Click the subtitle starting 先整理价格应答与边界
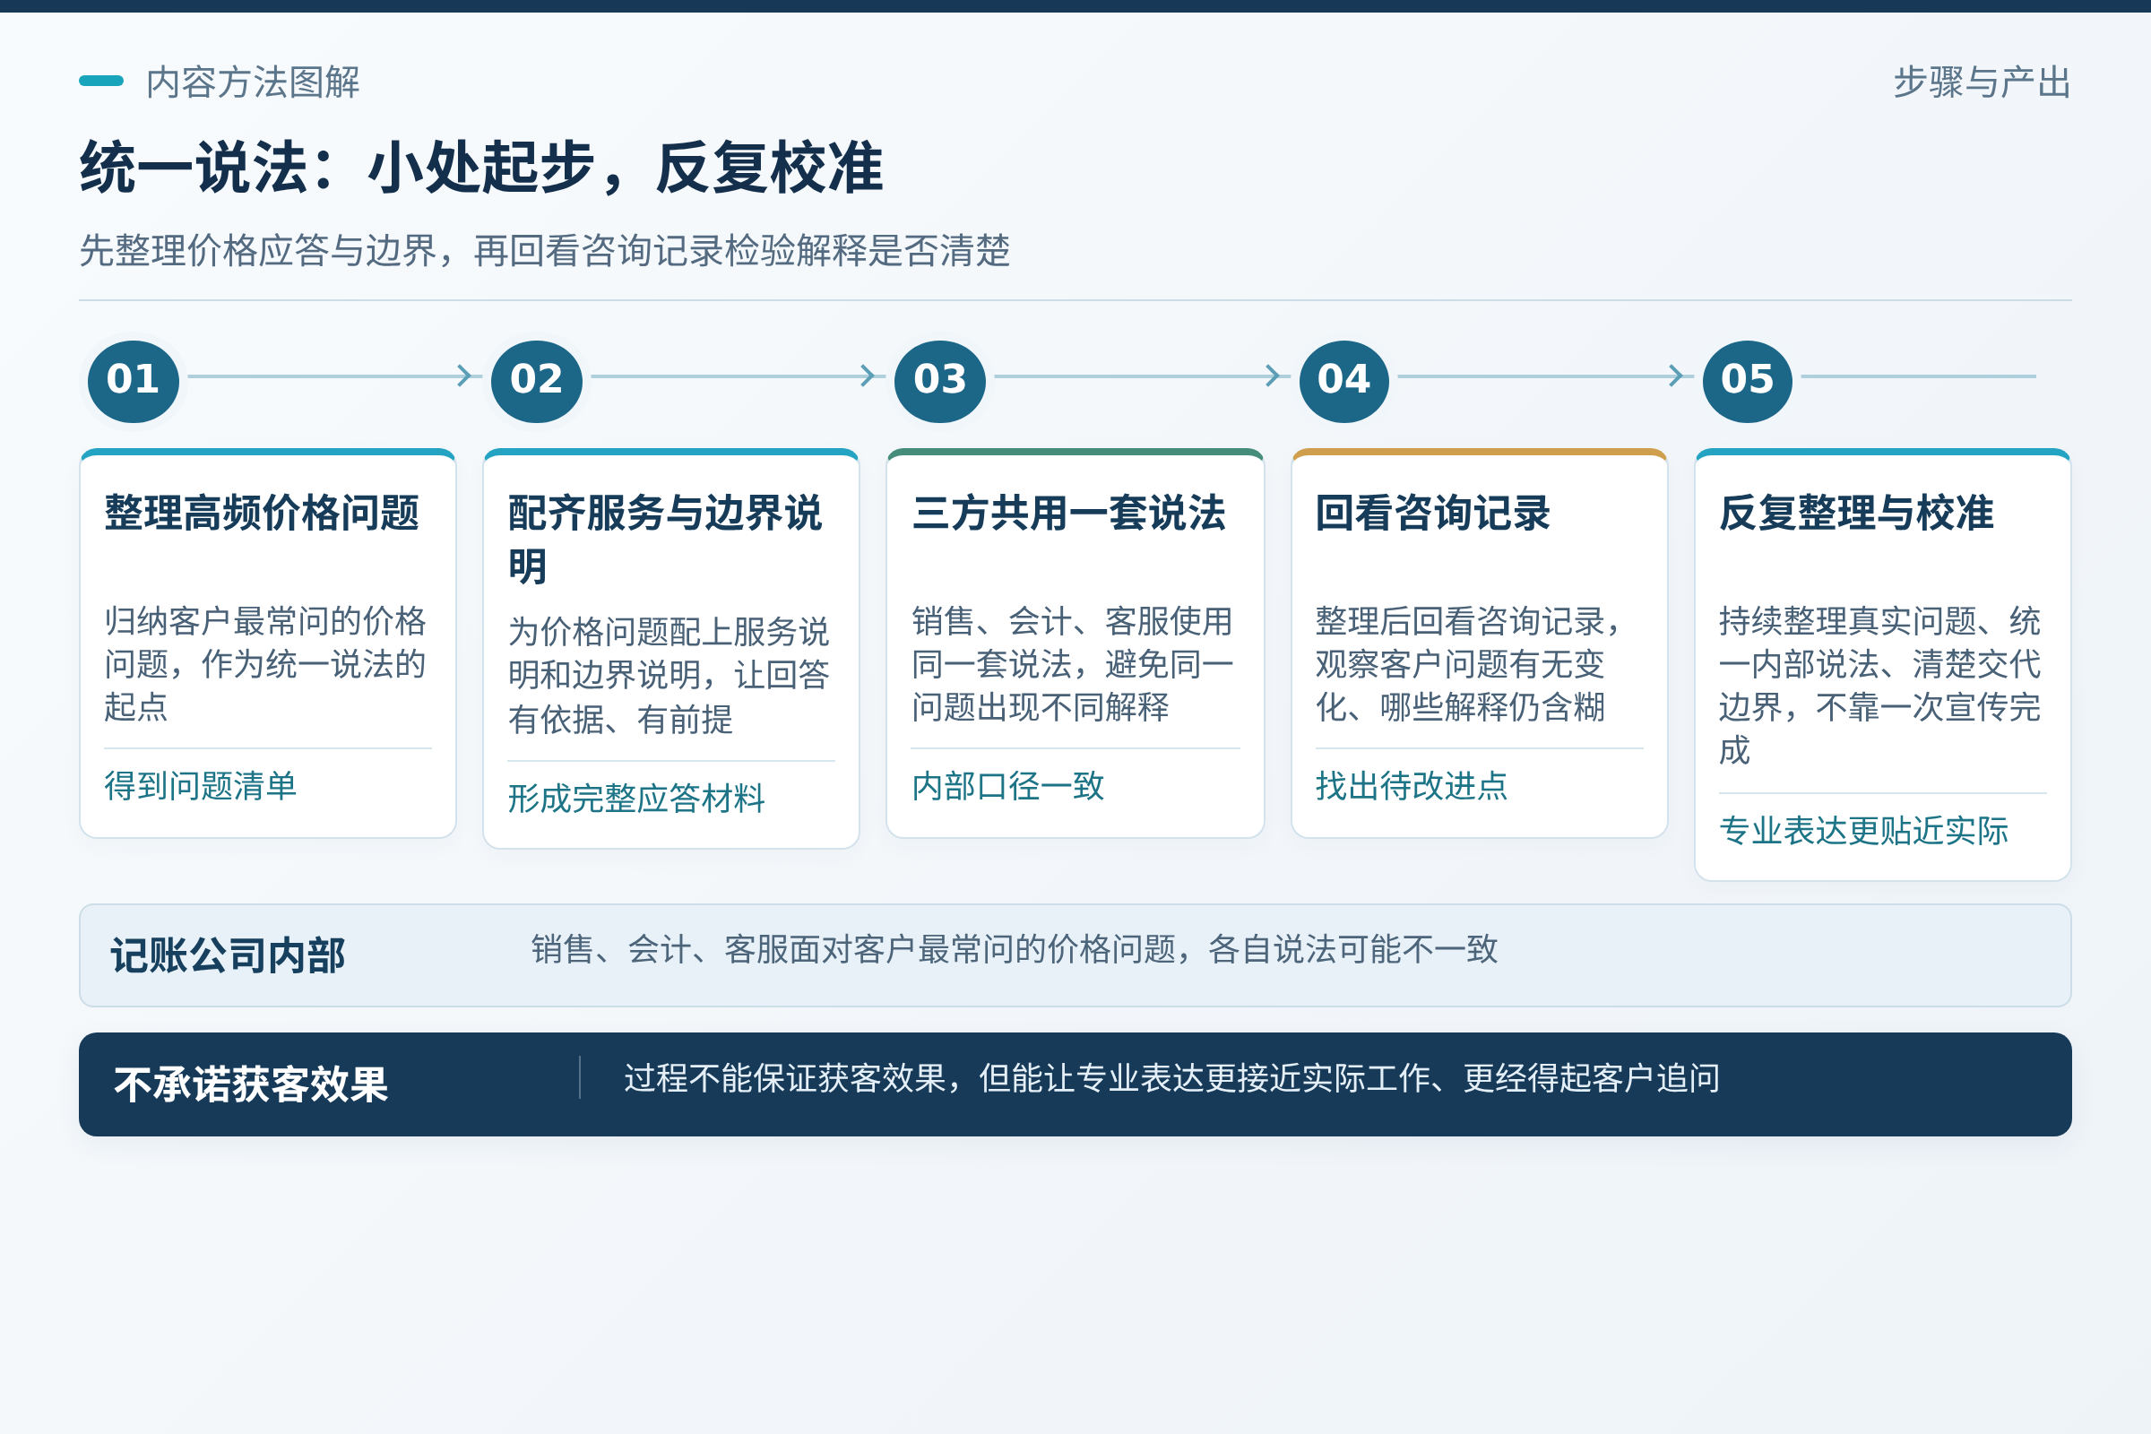The width and height of the screenshot is (2151, 1434). tap(545, 251)
